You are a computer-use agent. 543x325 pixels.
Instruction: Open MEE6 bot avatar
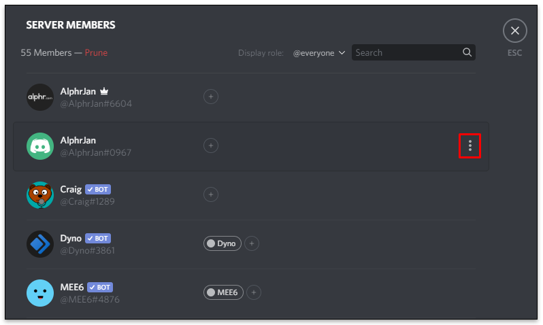(x=40, y=293)
